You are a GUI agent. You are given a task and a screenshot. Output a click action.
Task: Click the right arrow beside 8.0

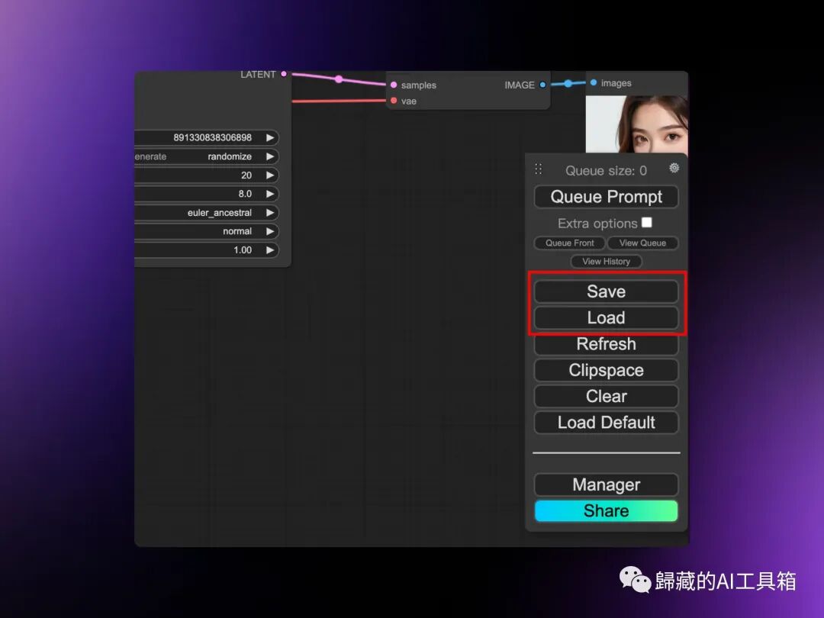click(270, 194)
